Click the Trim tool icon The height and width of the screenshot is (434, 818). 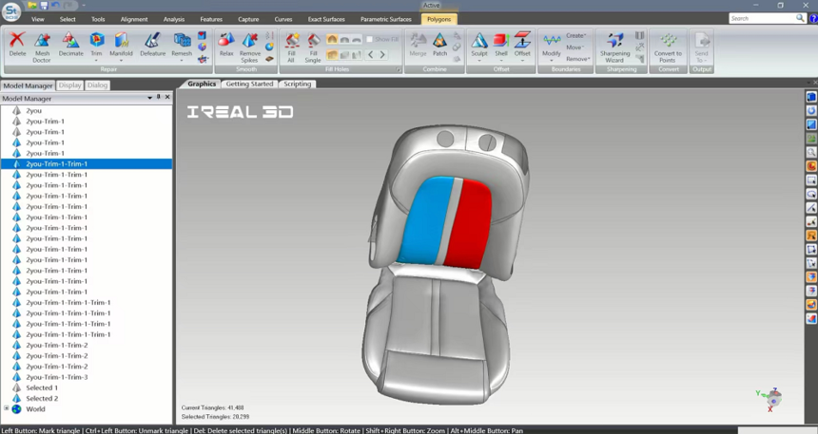tap(96, 41)
